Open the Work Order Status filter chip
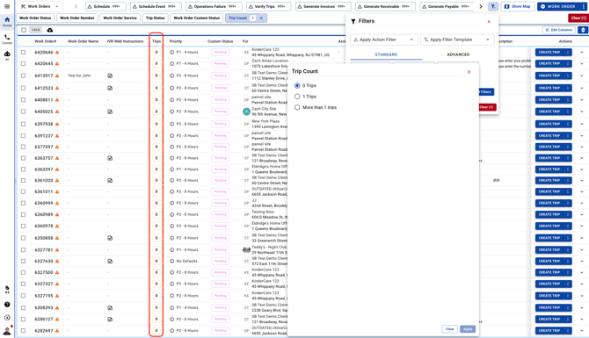 pyautogui.click(x=35, y=18)
